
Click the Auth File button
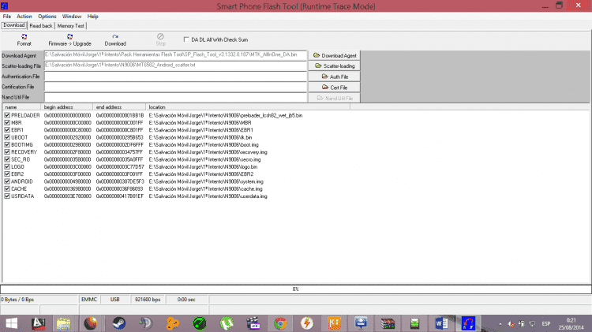[x=334, y=76]
